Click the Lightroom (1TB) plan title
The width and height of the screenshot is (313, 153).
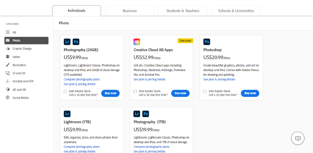coord(77,122)
